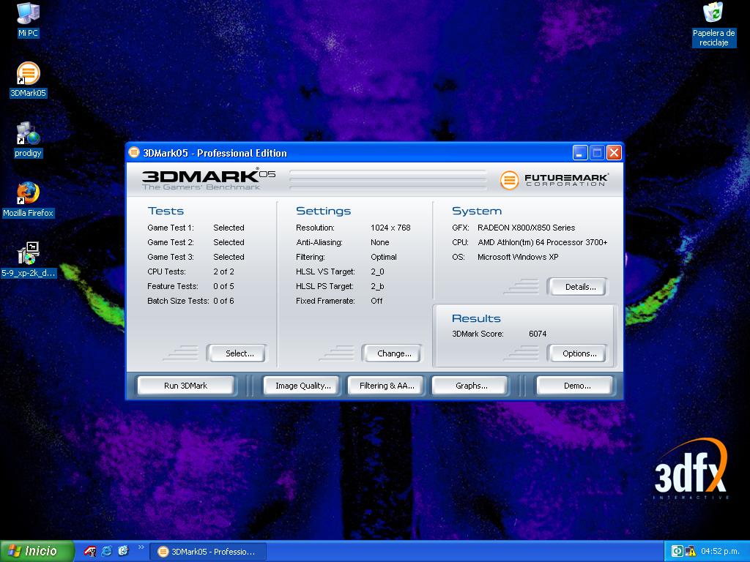Click the Game Test 1 label
This screenshot has width=750, height=562.
pyautogui.click(x=171, y=228)
